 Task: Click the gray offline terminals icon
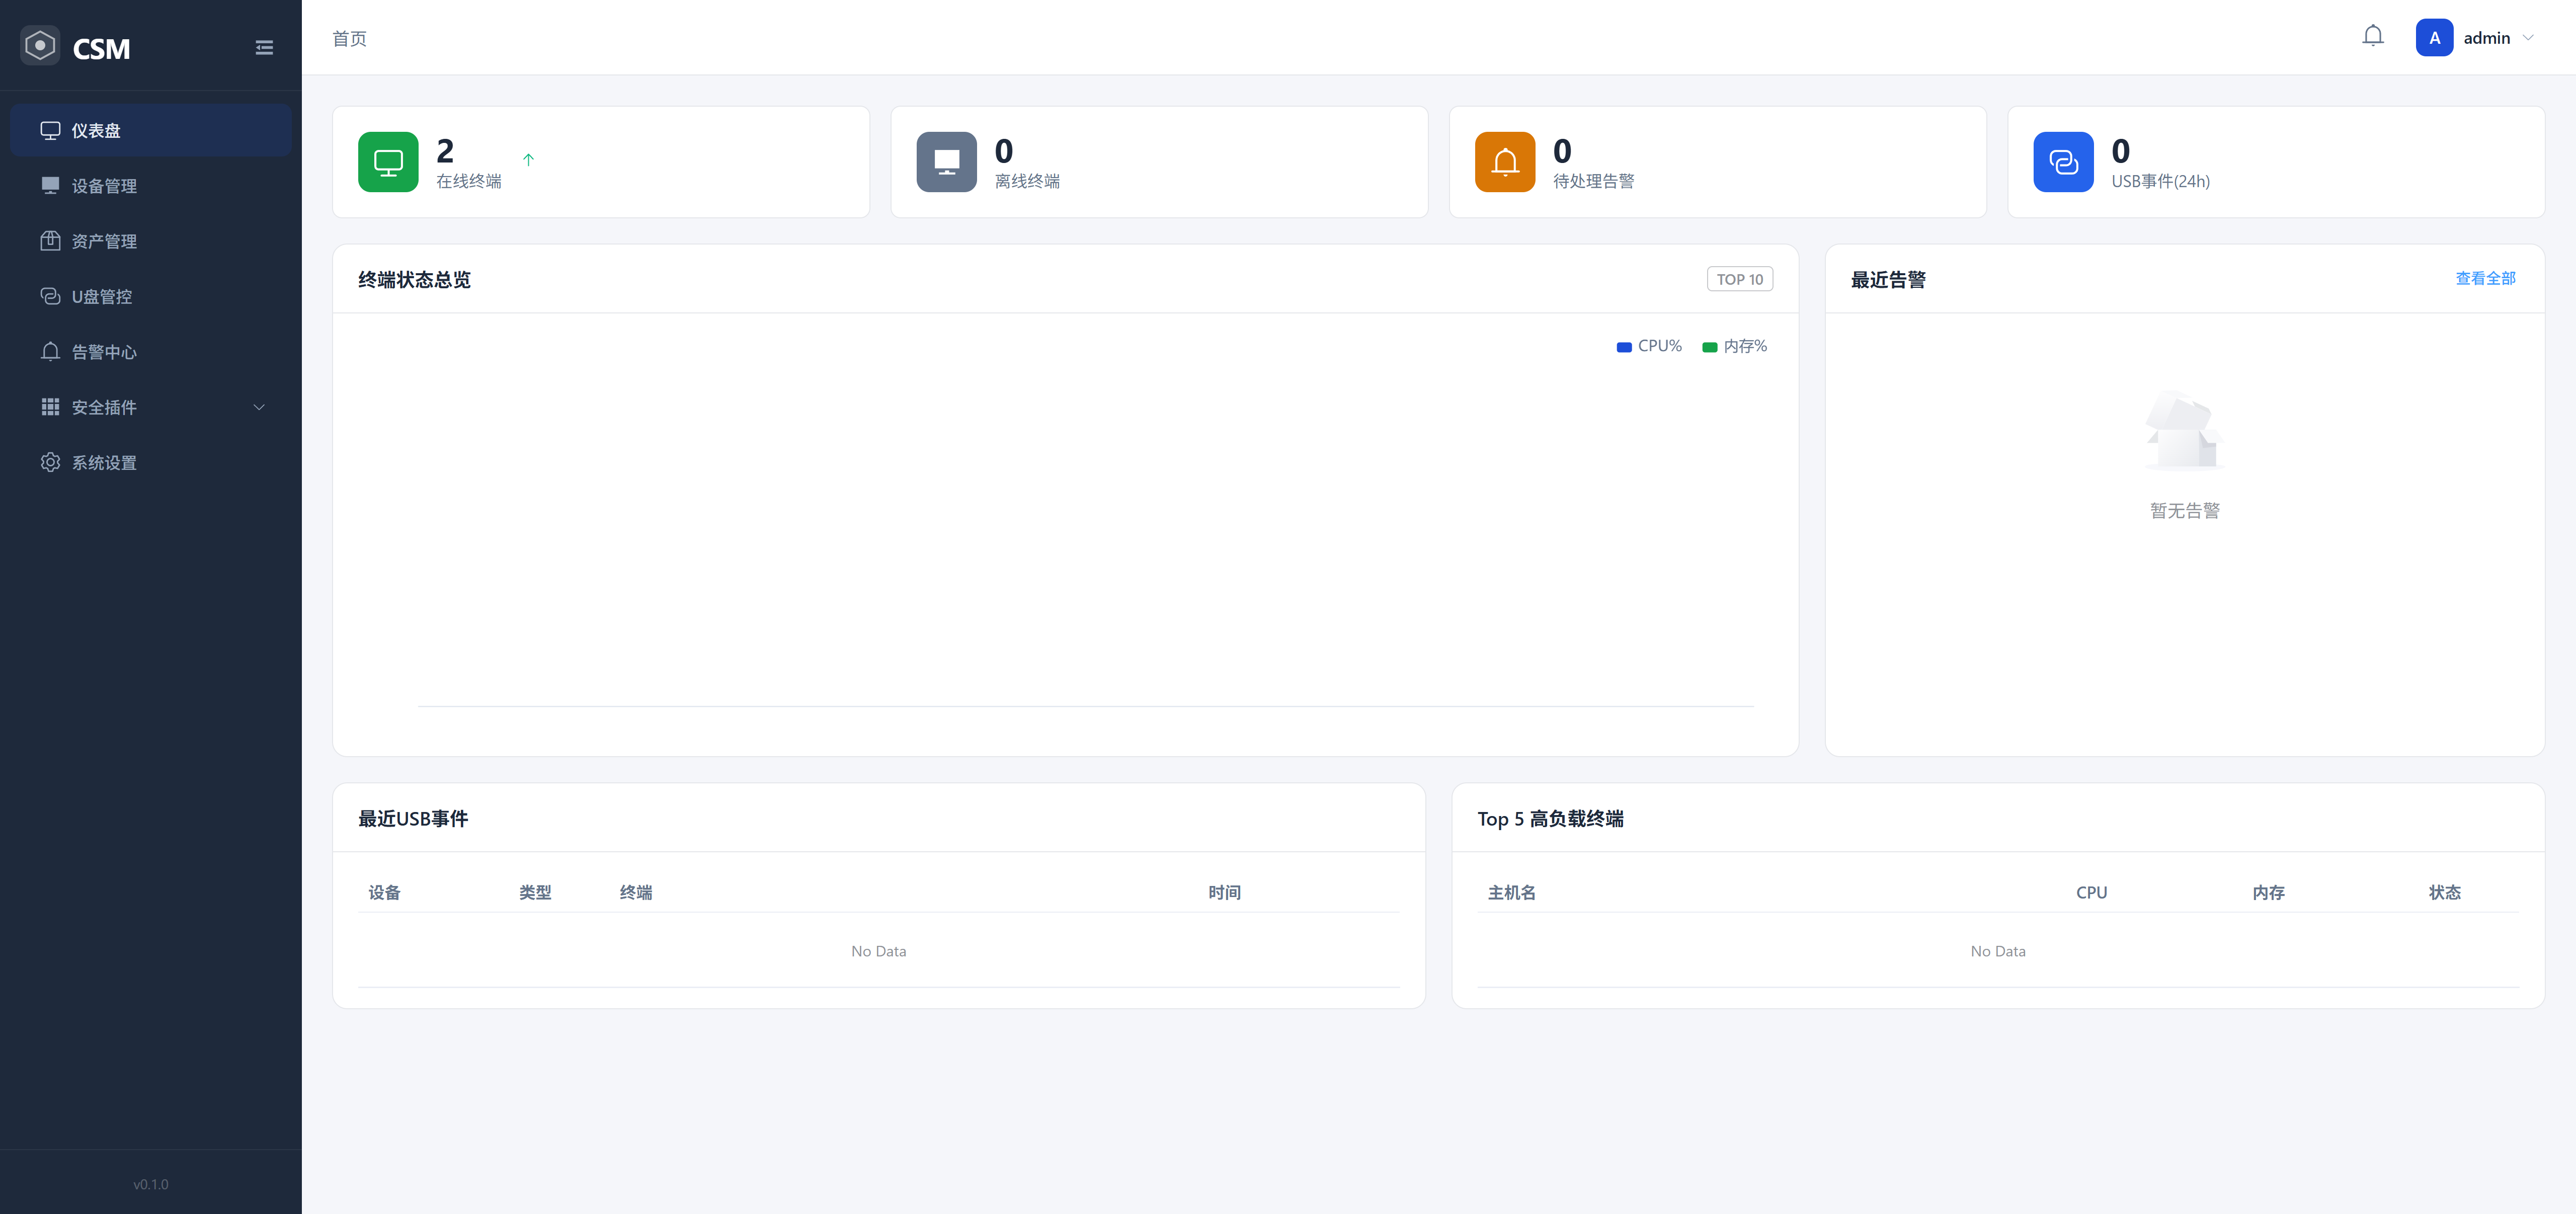[x=946, y=162]
